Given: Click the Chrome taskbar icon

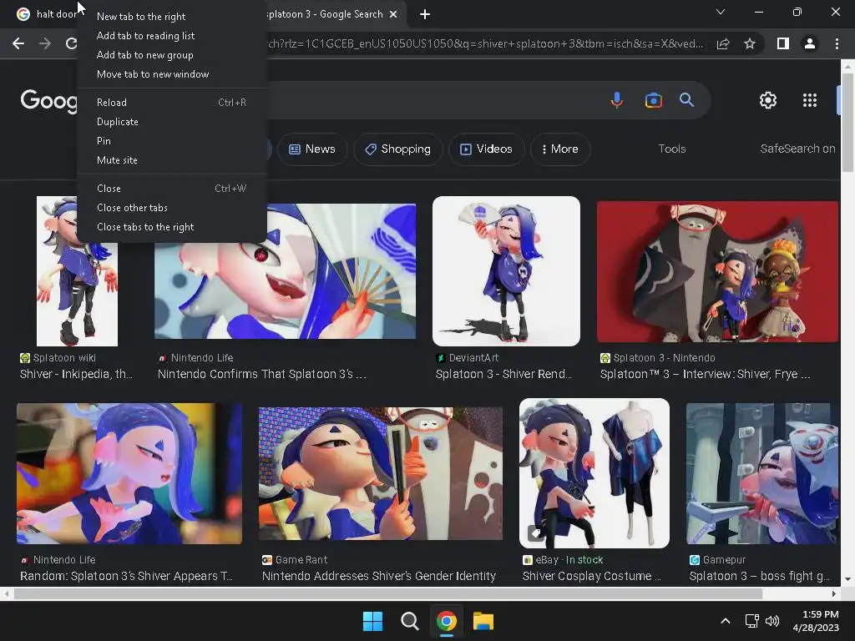Looking at the screenshot, I should tap(447, 621).
